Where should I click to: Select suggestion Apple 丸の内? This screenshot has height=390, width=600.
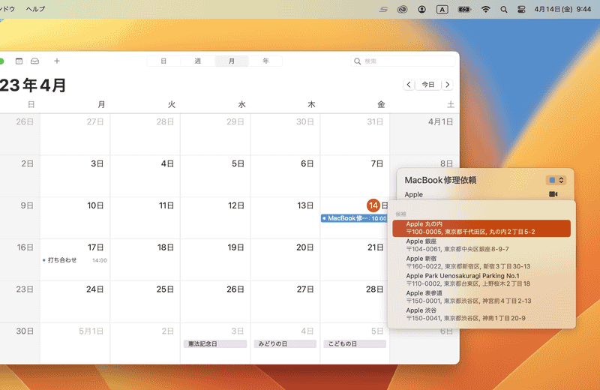[x=481, y=228]
